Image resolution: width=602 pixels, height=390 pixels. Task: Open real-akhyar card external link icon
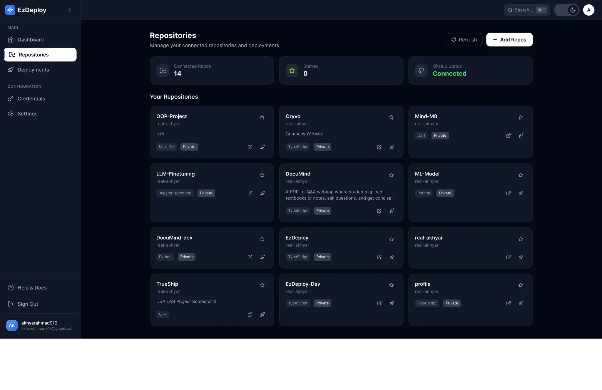coord(509,257)
